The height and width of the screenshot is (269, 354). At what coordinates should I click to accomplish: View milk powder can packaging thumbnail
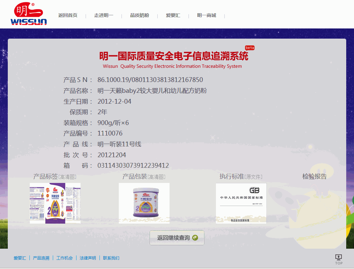144,203
